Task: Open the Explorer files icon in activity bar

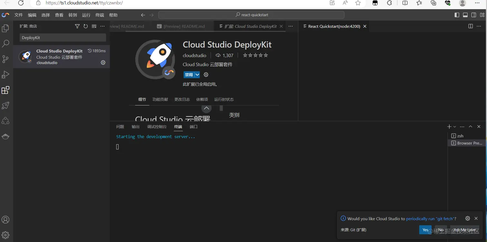Action: tap(5, 28)
